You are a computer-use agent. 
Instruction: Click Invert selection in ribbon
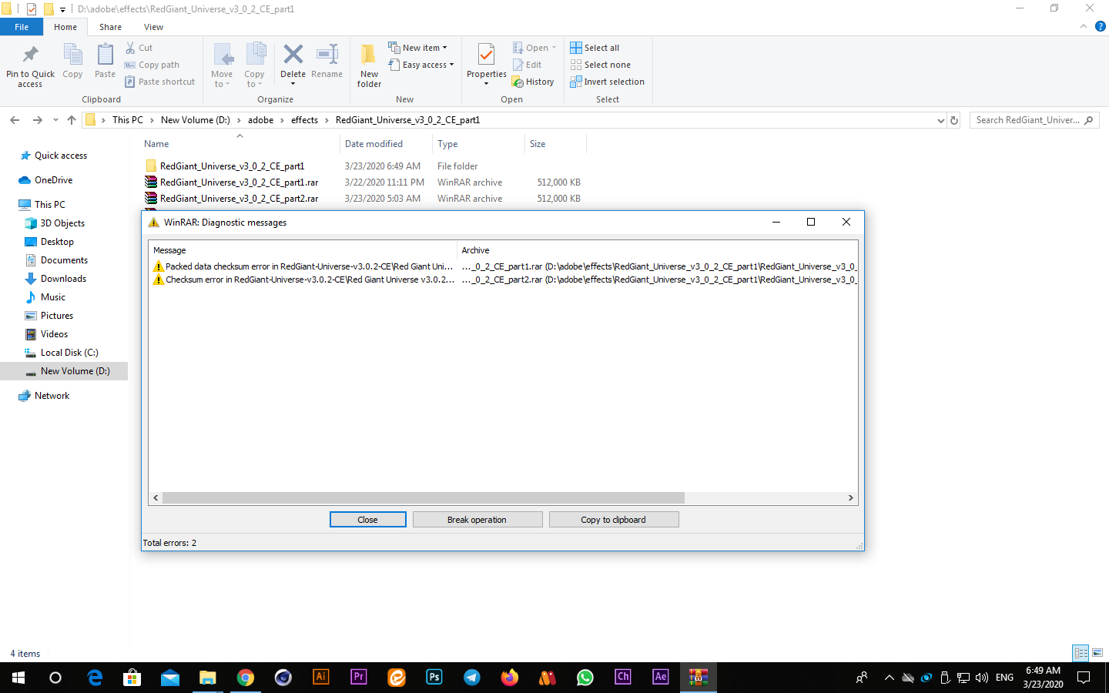(x=608, y=82)
